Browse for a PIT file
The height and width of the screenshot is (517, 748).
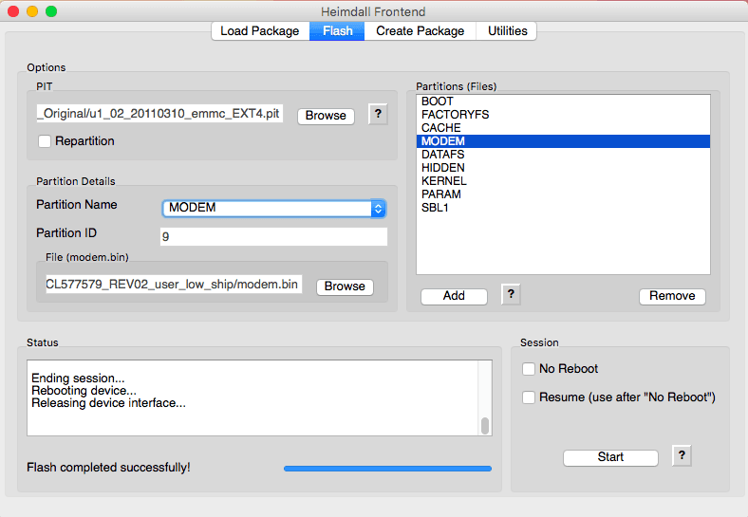326,116
